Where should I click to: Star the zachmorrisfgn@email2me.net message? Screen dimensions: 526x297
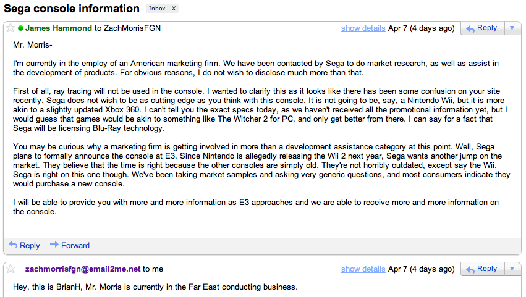[10, 269]
